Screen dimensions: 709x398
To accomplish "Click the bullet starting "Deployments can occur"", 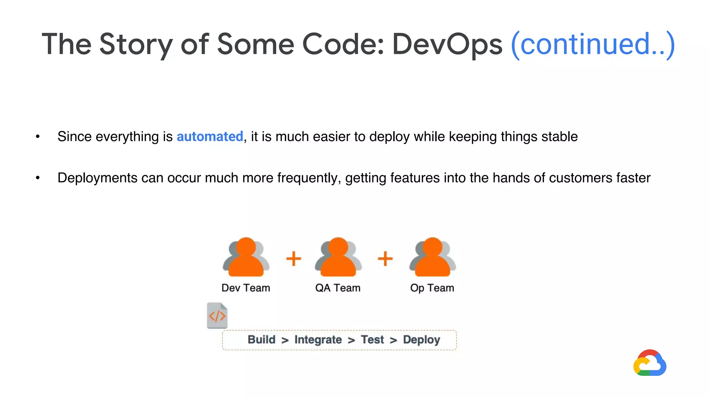I will click(x=354, y=178).
